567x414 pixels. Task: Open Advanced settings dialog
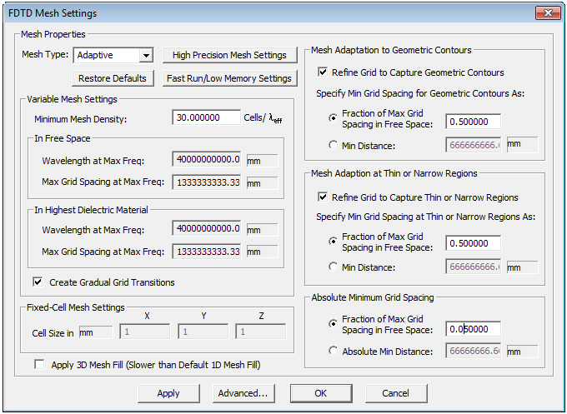click(x=242, y=393)
